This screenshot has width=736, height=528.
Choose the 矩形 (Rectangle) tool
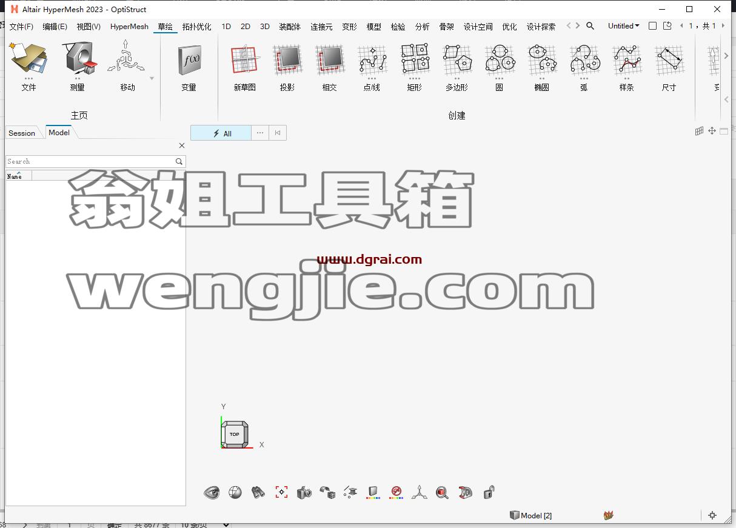point(415,59)
